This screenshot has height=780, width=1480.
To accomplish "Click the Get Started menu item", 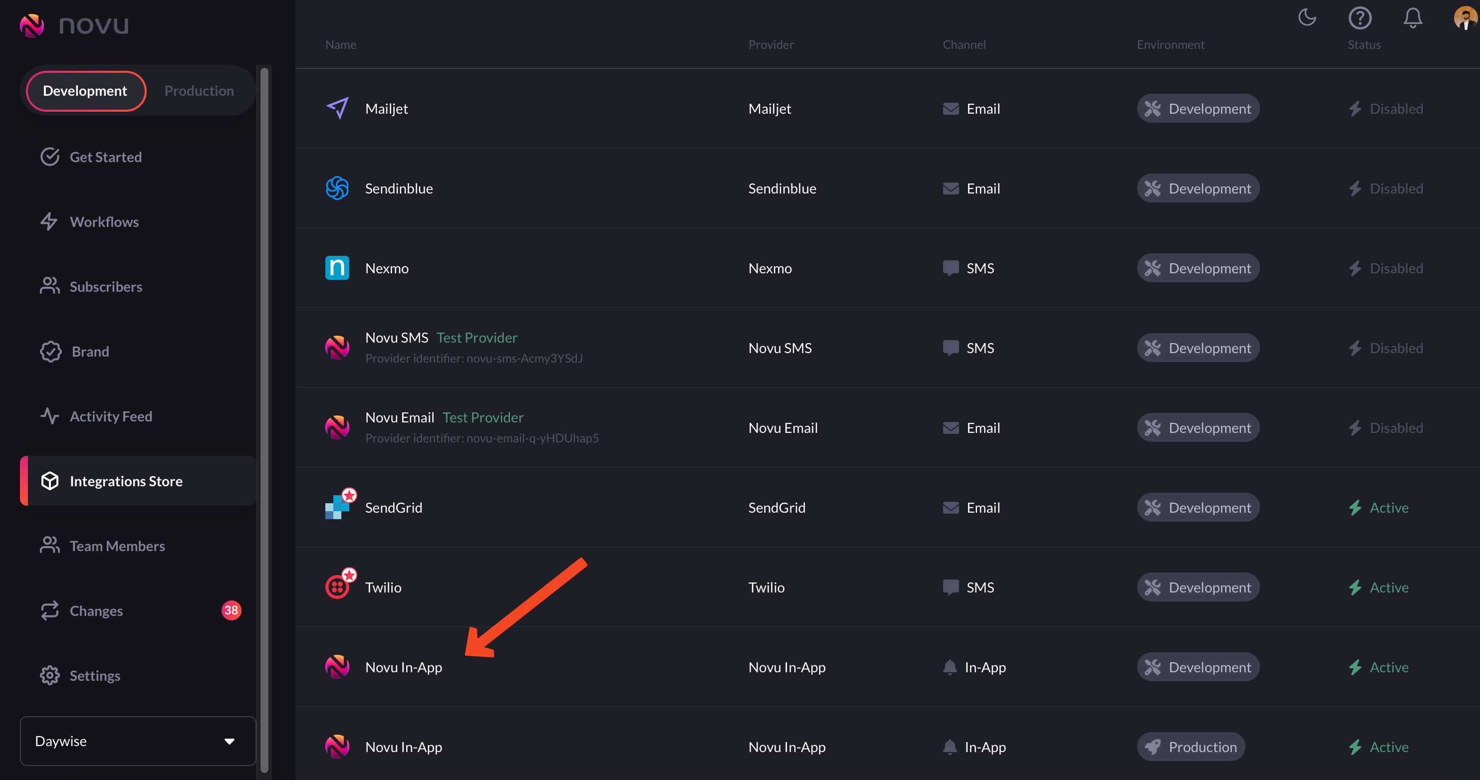I will tap(106, 156).
